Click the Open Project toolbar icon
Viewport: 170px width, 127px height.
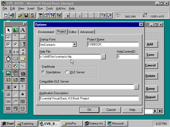click(x=20, y=16)
